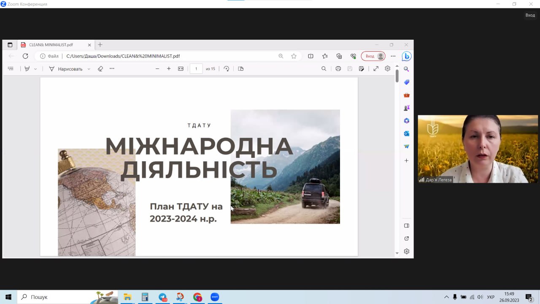
Task: Expand the Нарисовать pen options arrow
Action: [x=89, y=69]
